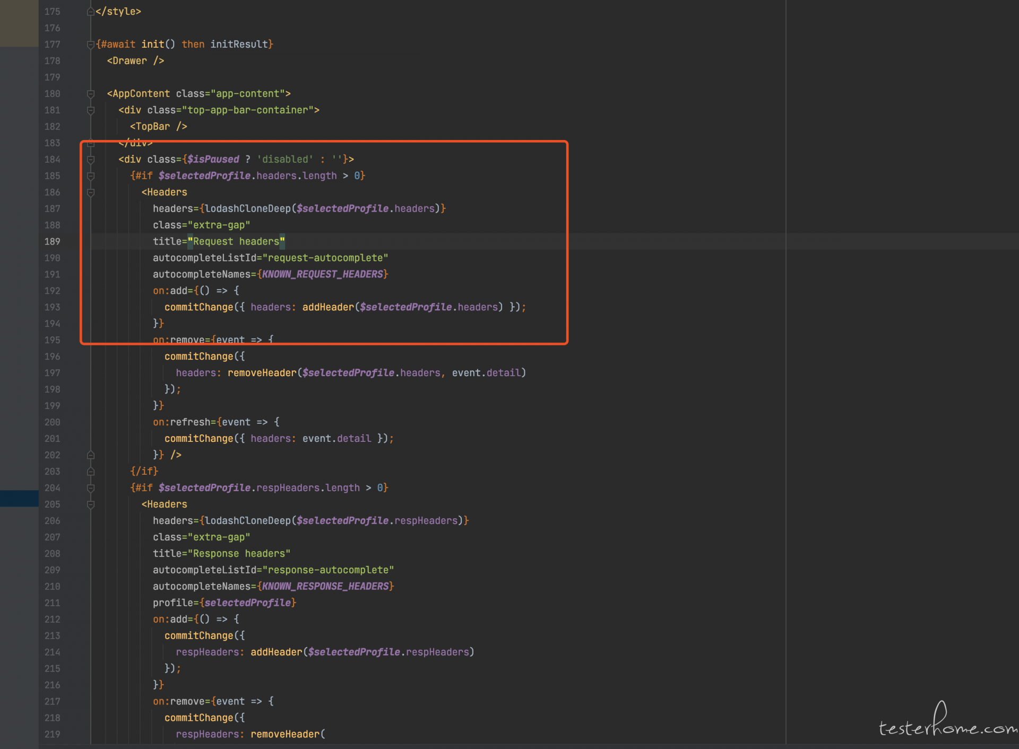Viewport: 1019px width, 749px height.
Task: Collapse the fold marker at line 177 await block
Action: click(91, 45)
